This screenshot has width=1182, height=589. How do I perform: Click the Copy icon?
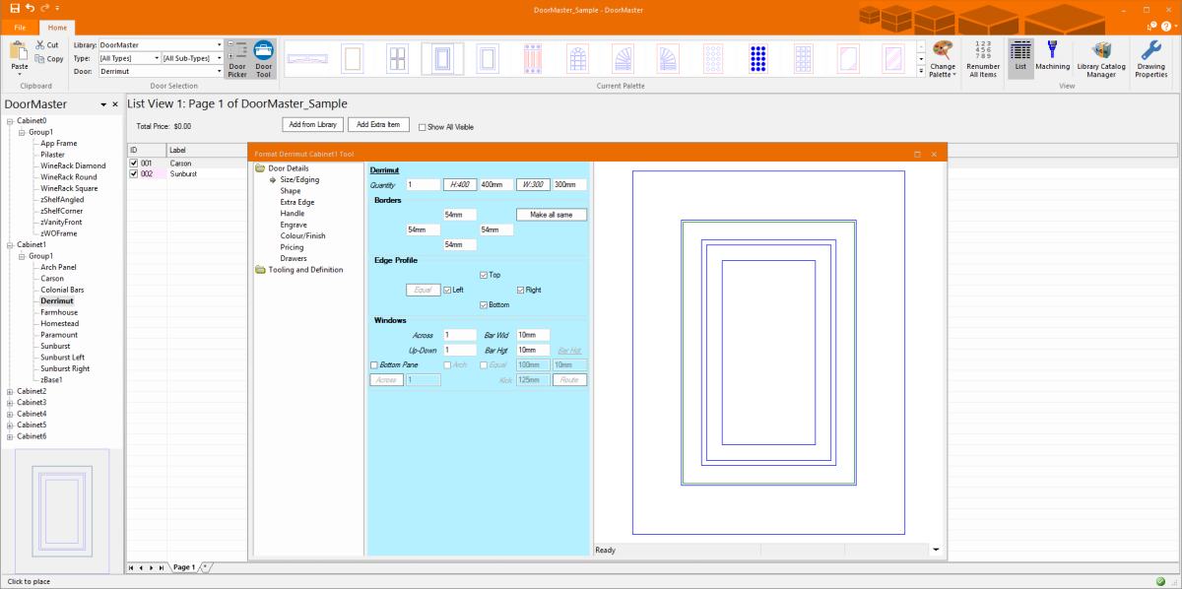[x=49, y=58]
